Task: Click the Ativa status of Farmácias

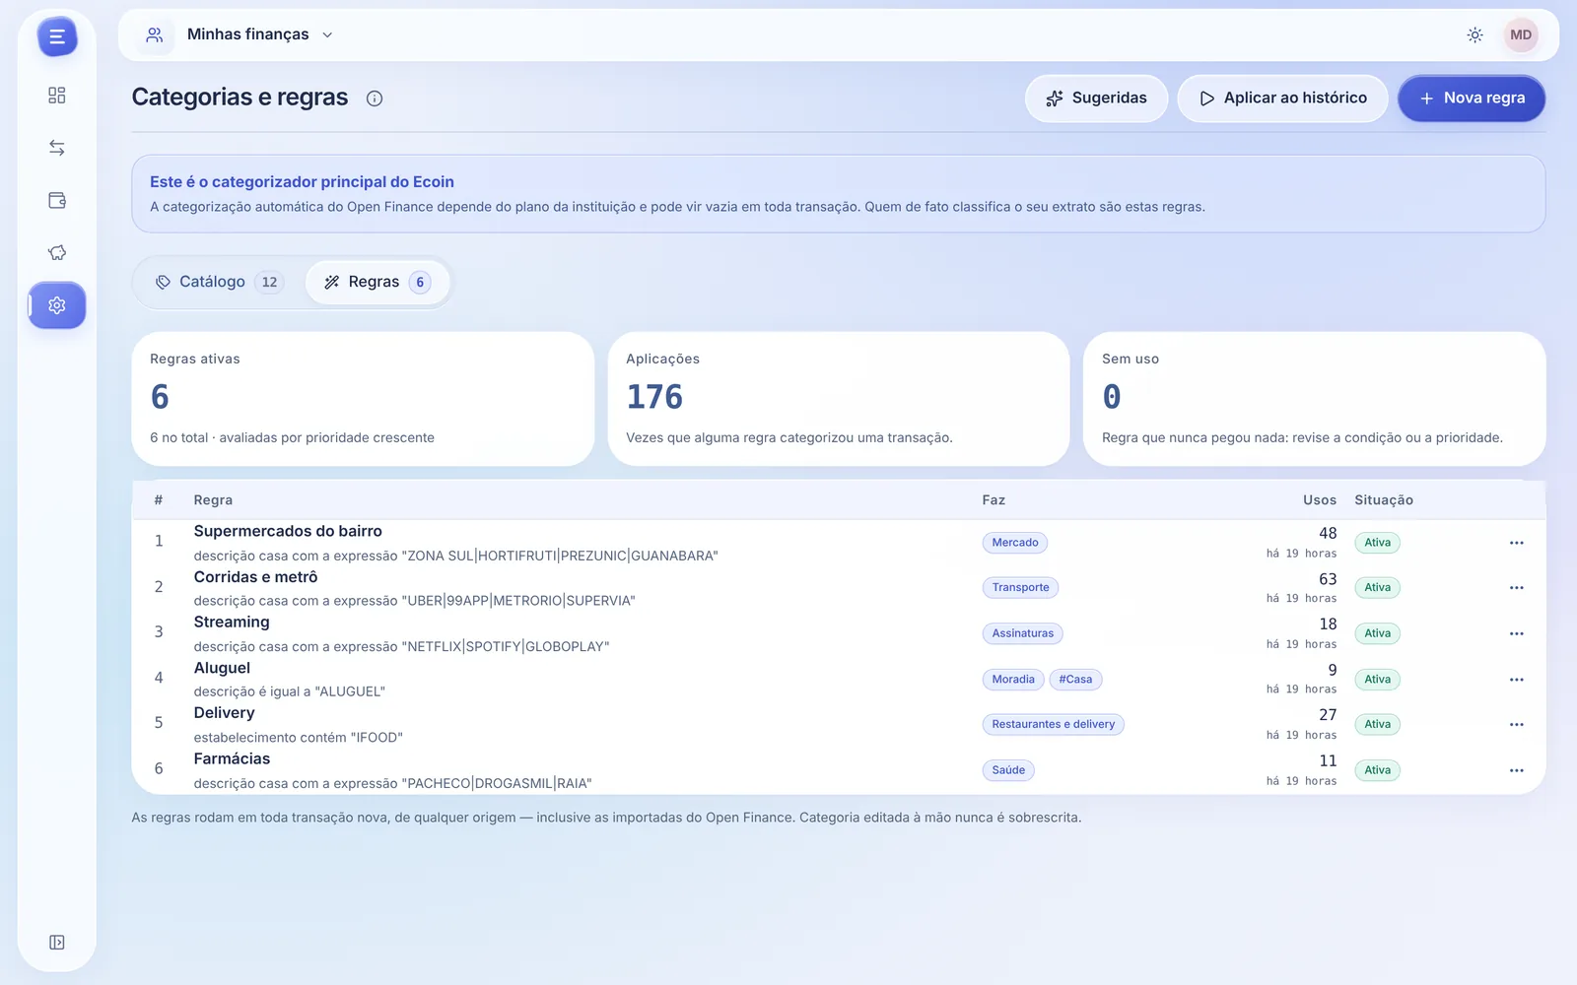Action: pyautogui.click(x=1377, y=770)
